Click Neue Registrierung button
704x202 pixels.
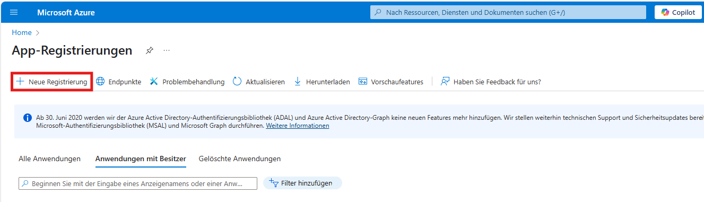point(52,82)
